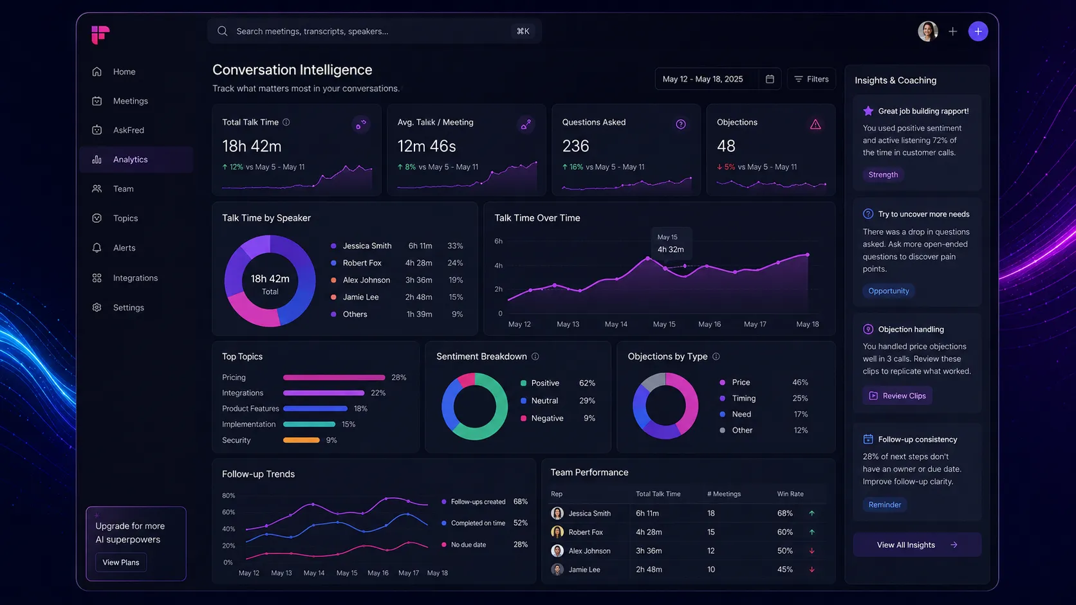The width and height of the screenshot is (1076, 605).
Task: Click Jamie Lee avatar in Team Performance
Action: point(557,569)
